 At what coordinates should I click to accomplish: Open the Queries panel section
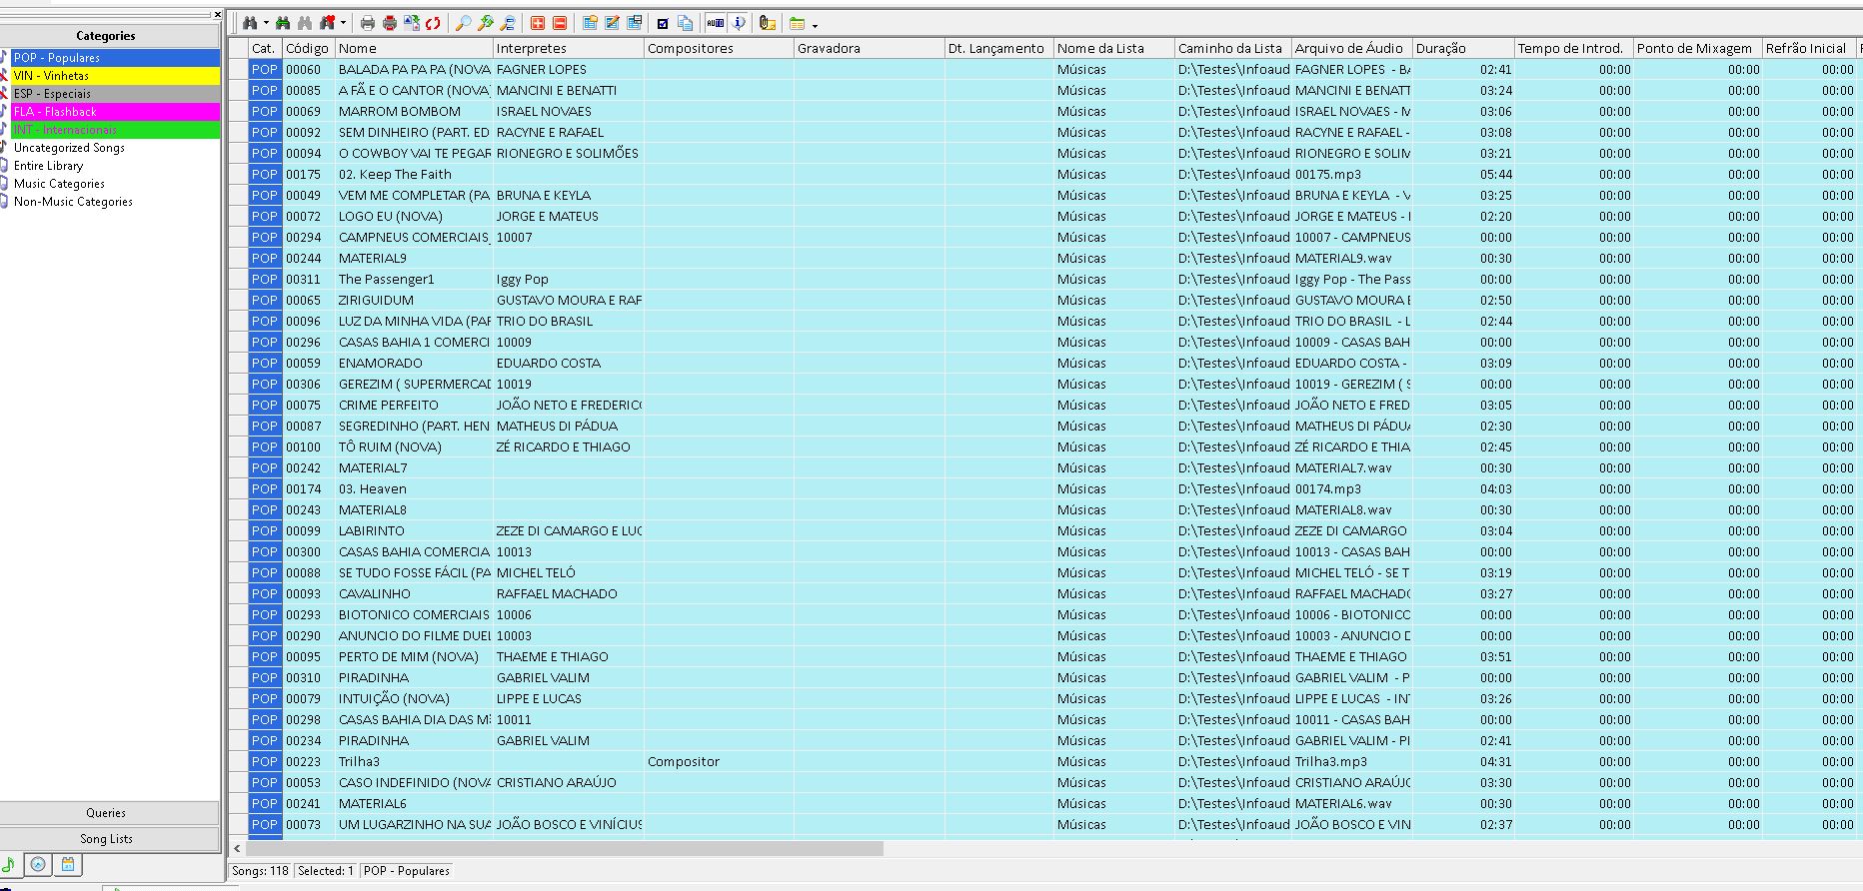(109, 813)
